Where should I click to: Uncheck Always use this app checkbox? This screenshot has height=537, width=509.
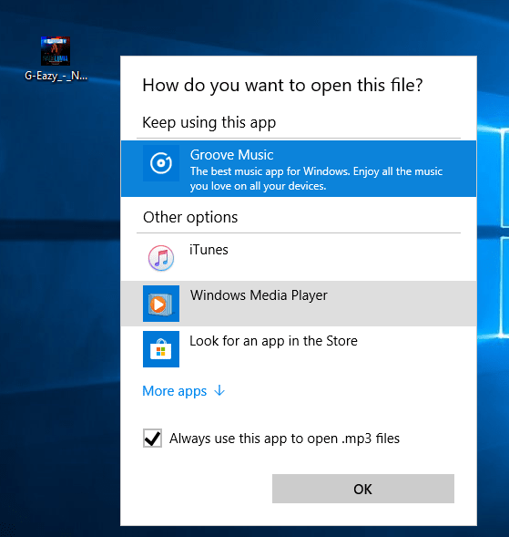[152, 438]
